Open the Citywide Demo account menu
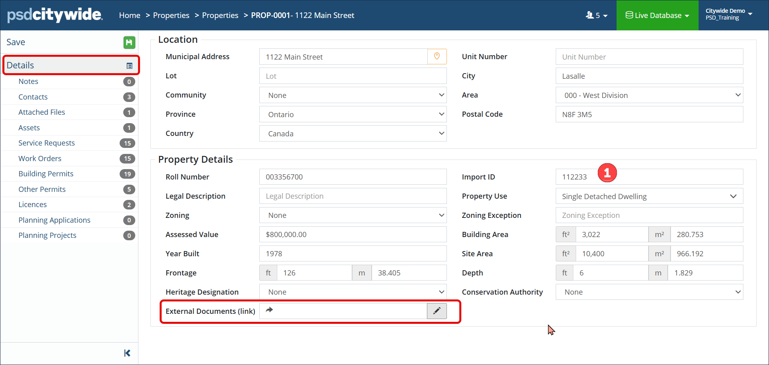Screen dimensions: 769x365 (x=728, y=14)
